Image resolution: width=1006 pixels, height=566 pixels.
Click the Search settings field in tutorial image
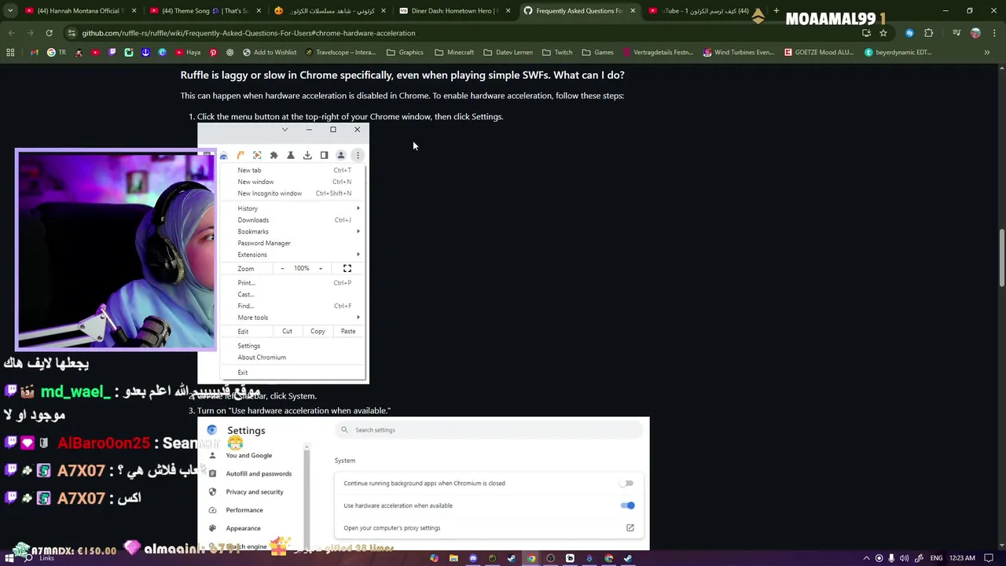[x=490, y=430]
